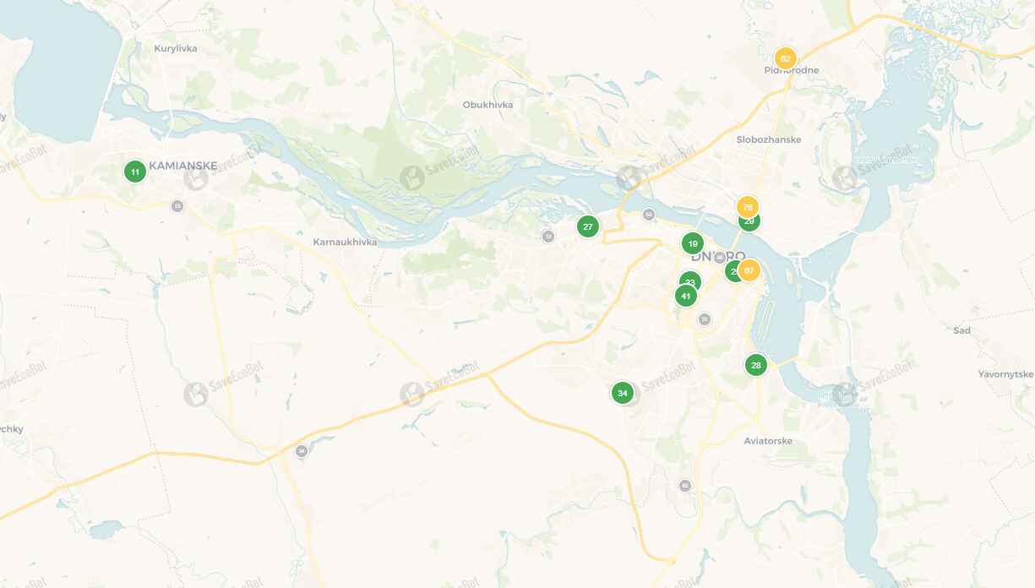1035x588 pixels.
Task: Select the green 34 marker southwest of Dnipro
Action: click(x=623, y=393)
